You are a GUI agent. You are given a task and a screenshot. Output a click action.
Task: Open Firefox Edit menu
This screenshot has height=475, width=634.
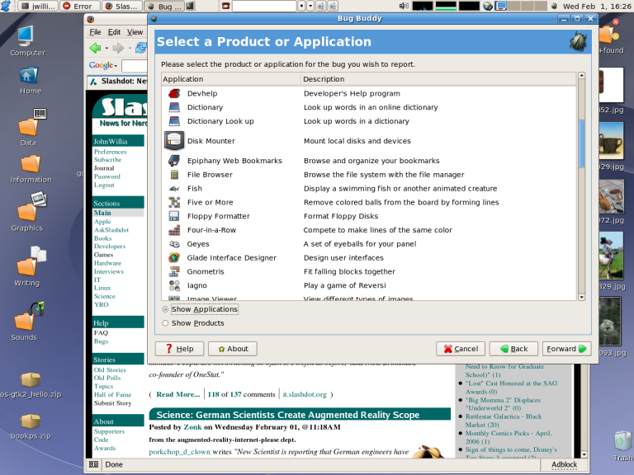(x=114, y=32)
